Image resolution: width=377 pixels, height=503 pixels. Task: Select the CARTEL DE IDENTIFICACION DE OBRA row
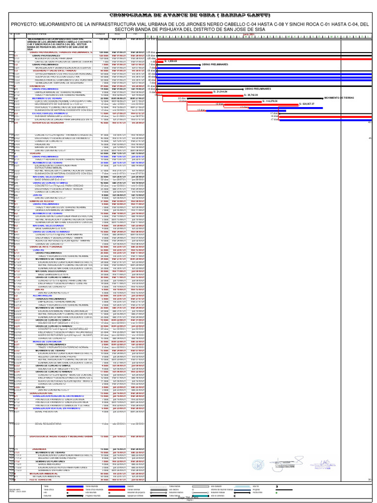(77, 61)
